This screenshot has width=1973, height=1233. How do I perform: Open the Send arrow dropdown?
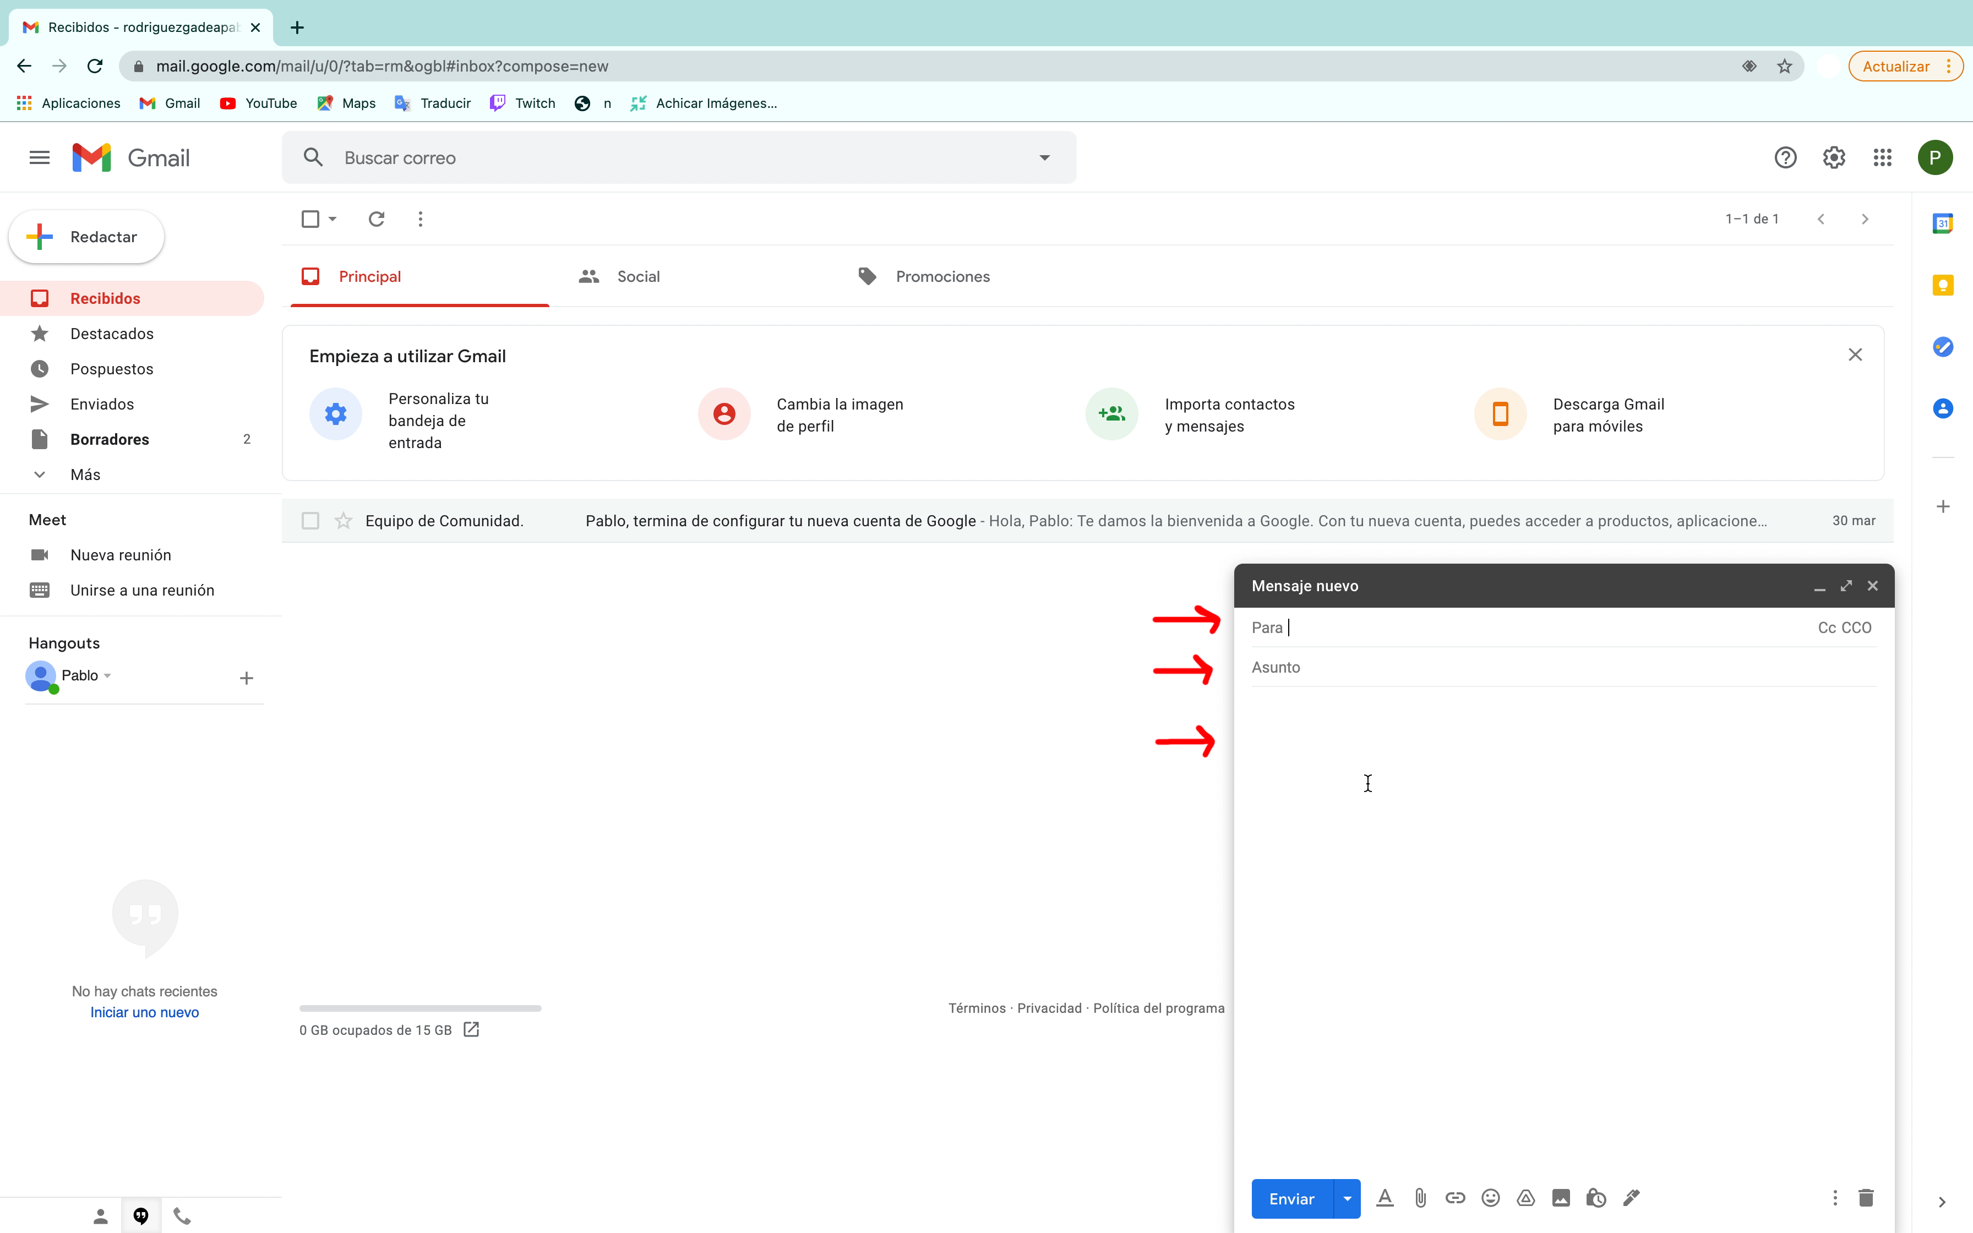click(x=1345, y=1197)
